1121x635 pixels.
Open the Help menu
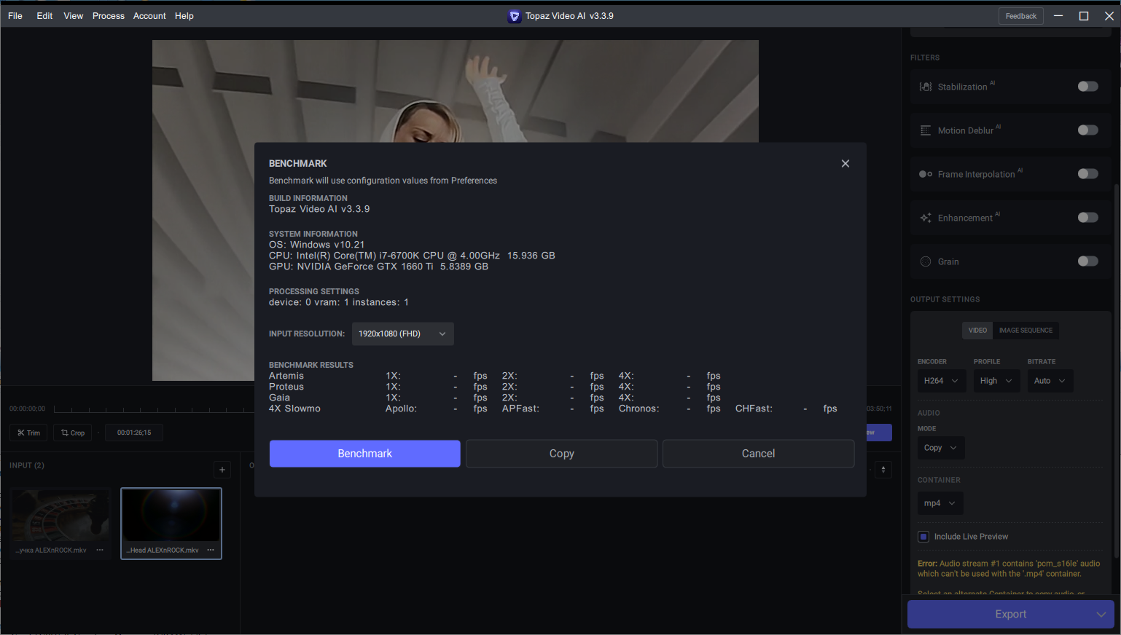click(184, 15)
